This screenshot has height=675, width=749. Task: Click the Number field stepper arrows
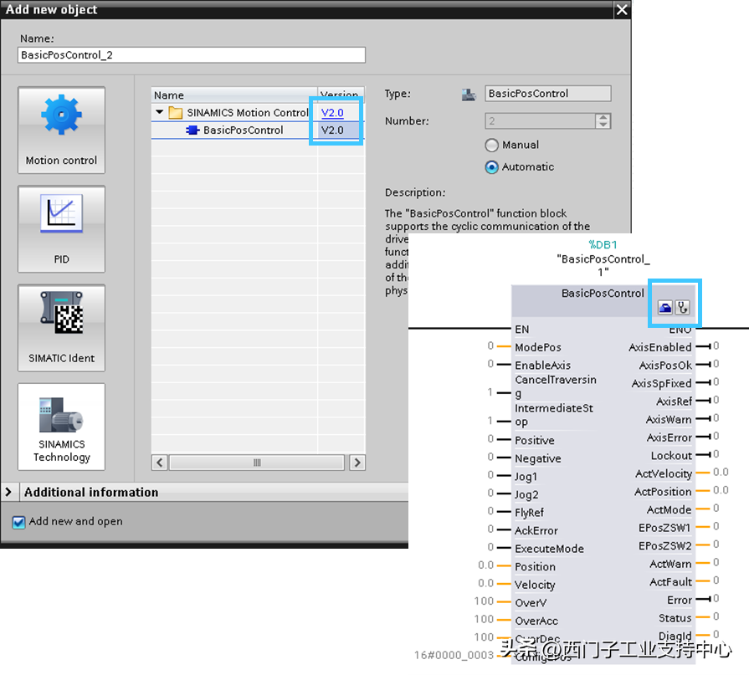point(603,121)
